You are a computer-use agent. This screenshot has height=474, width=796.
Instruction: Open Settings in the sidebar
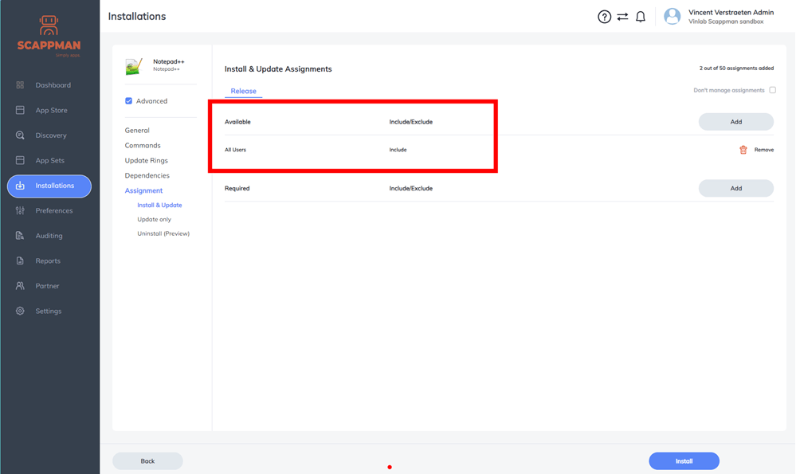point(49,311)
